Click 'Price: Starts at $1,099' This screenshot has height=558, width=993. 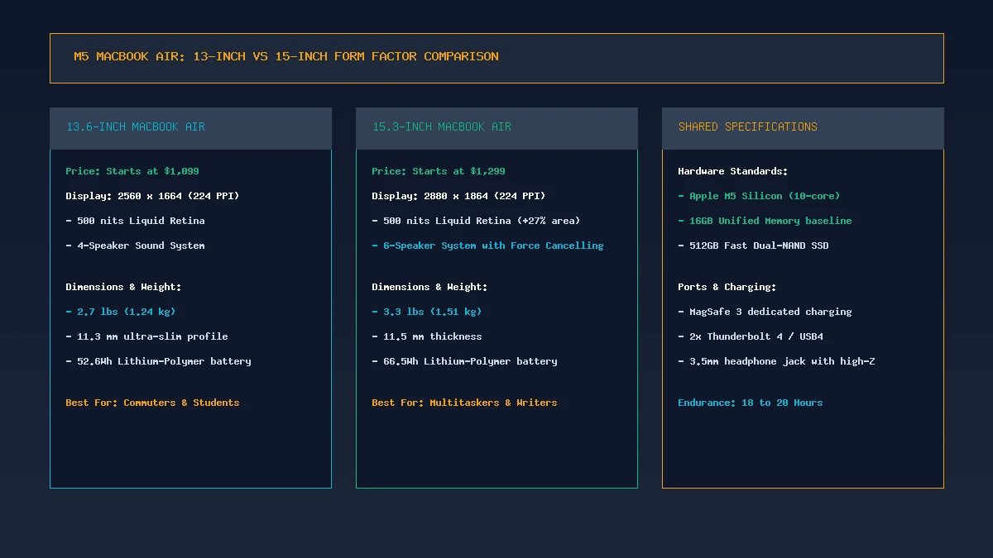coord(132,171)
